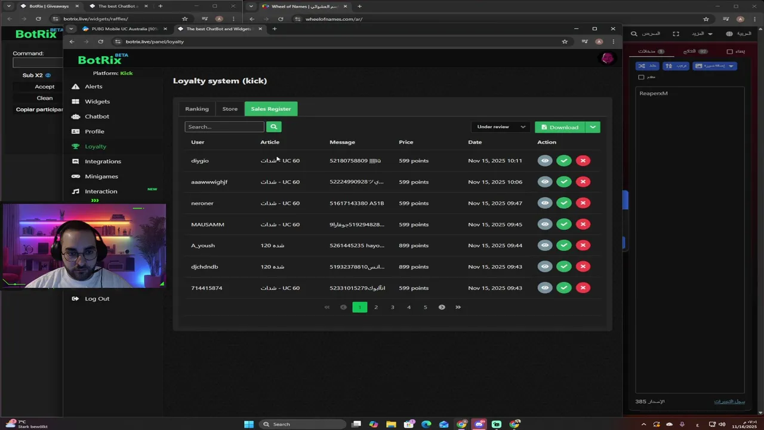This screenshot has height=430, width=764.
Task: View details of A_yoush's purchase
Action: 545,245
